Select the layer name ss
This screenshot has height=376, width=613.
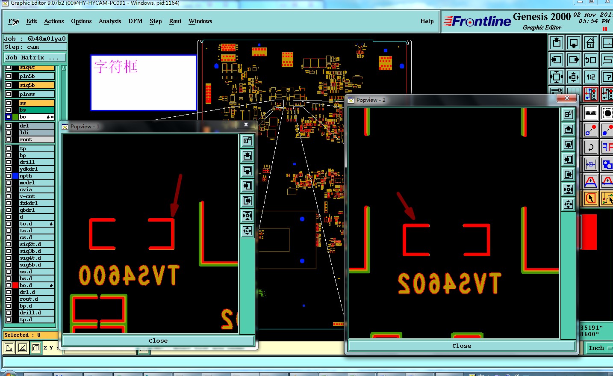37,103
